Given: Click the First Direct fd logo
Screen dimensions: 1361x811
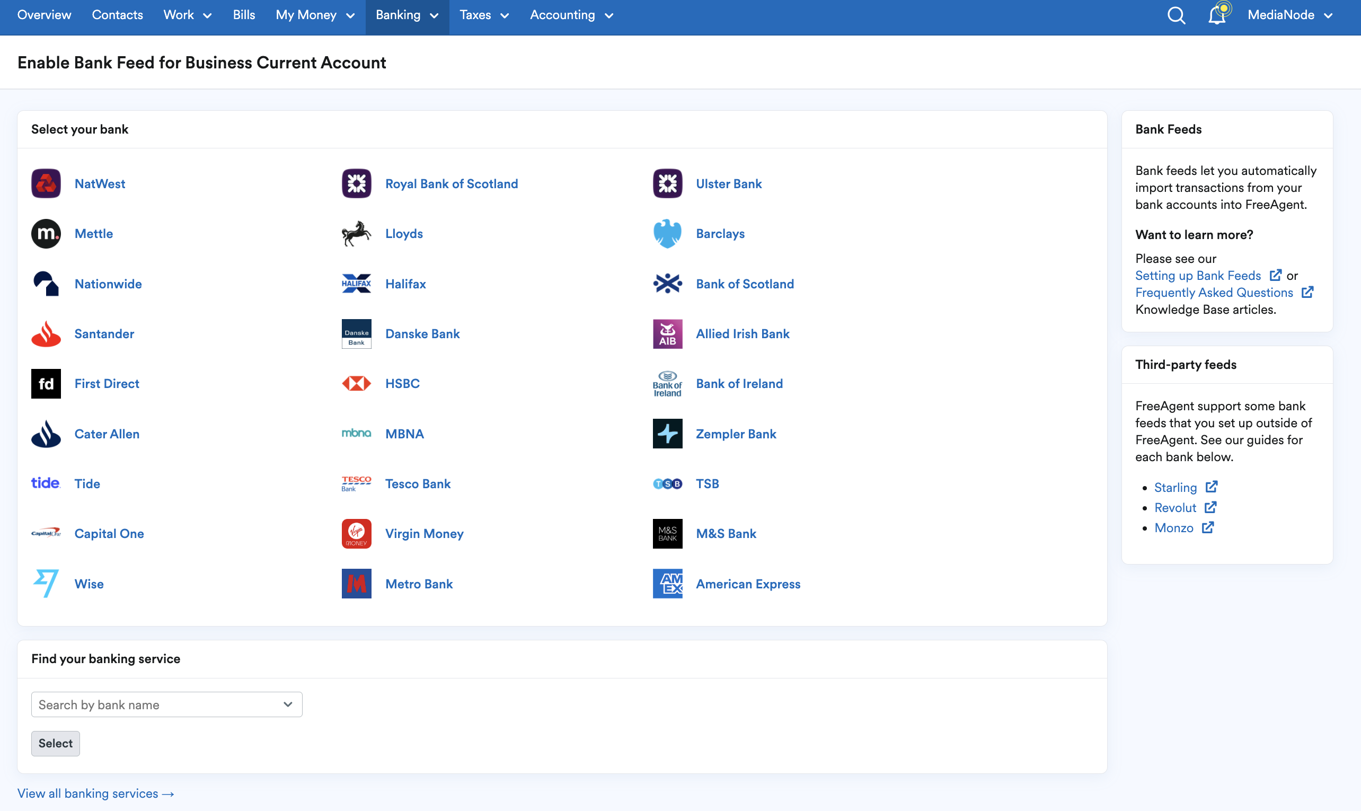Looking at the screenshot, I should point(46,384).
